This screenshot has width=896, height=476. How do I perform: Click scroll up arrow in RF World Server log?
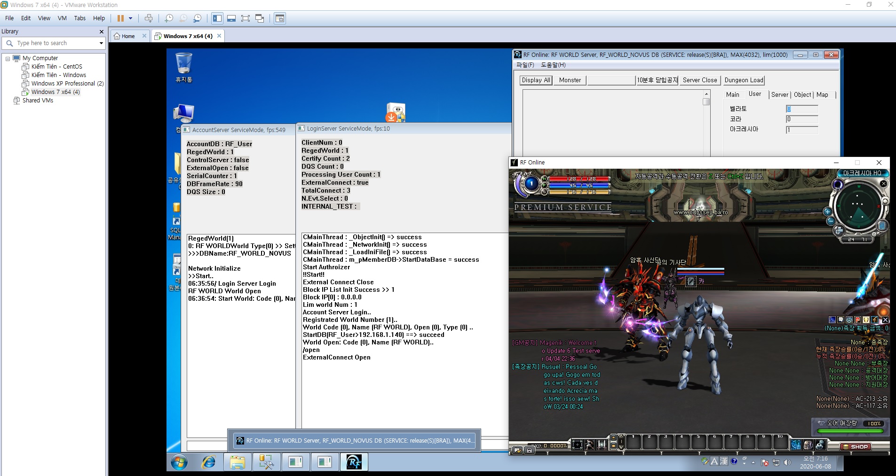click(706, 94)
